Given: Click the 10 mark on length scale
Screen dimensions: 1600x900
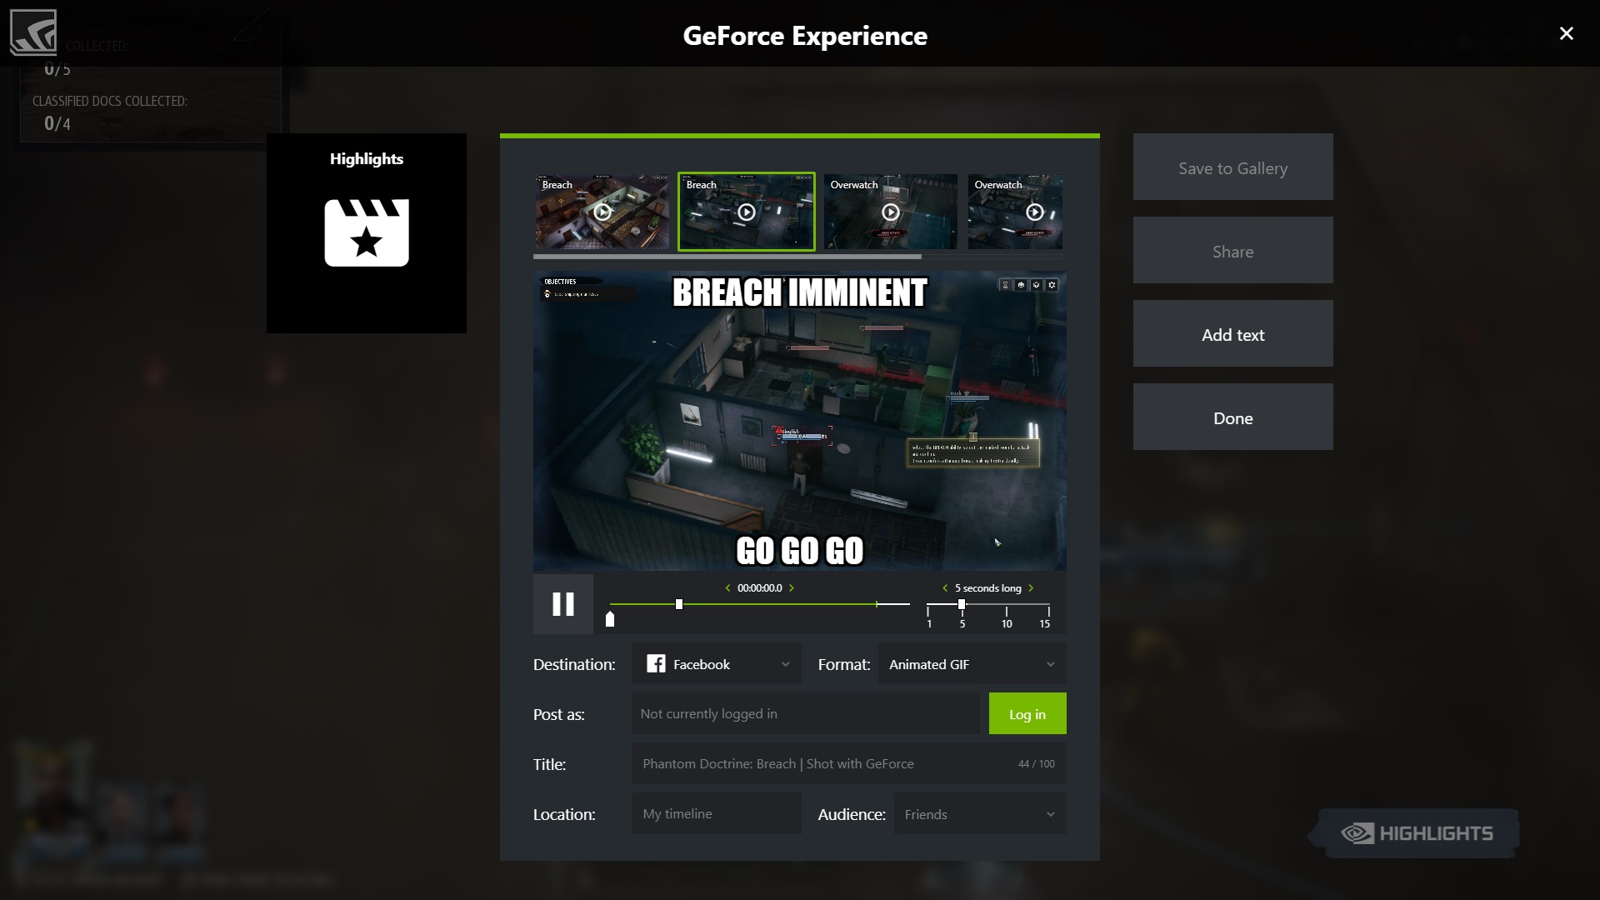Looking at the screenshot, I should (1007, 624).
